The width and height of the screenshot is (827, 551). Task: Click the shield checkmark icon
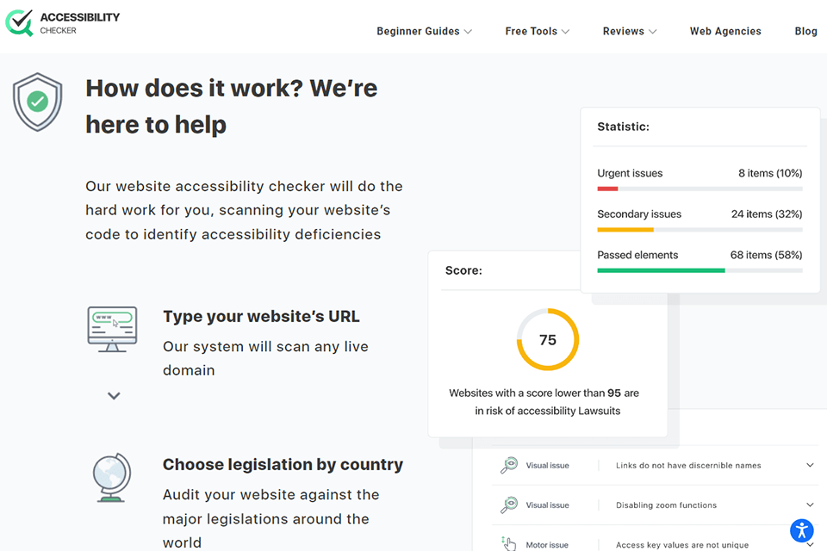tap(37, 102)
